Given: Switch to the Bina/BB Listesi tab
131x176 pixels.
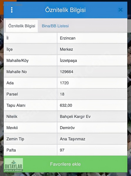Looking at the screenshot, I should pos(55,26).
